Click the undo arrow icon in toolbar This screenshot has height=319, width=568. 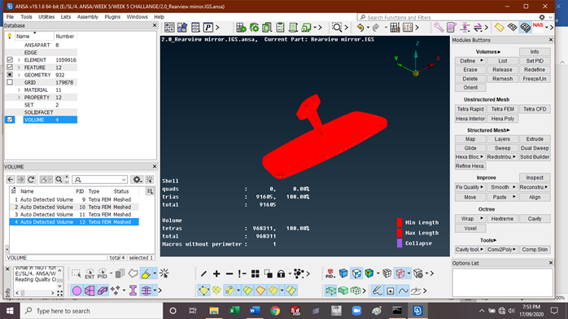click(x=360, y=28)
